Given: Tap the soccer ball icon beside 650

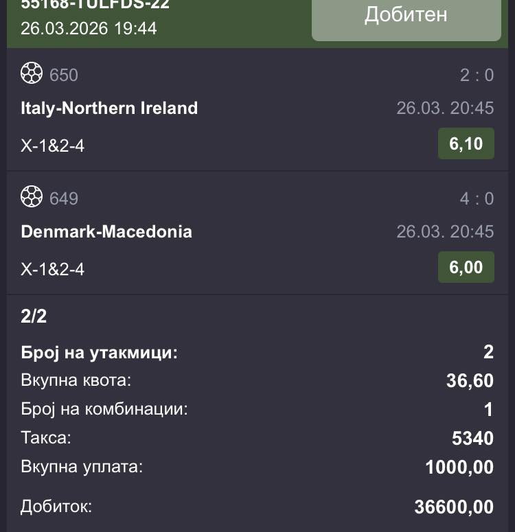Looking at the screenshot, I should pos(32,73).
